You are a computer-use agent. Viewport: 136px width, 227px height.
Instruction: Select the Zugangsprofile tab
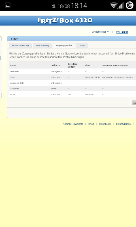[64, 46]
